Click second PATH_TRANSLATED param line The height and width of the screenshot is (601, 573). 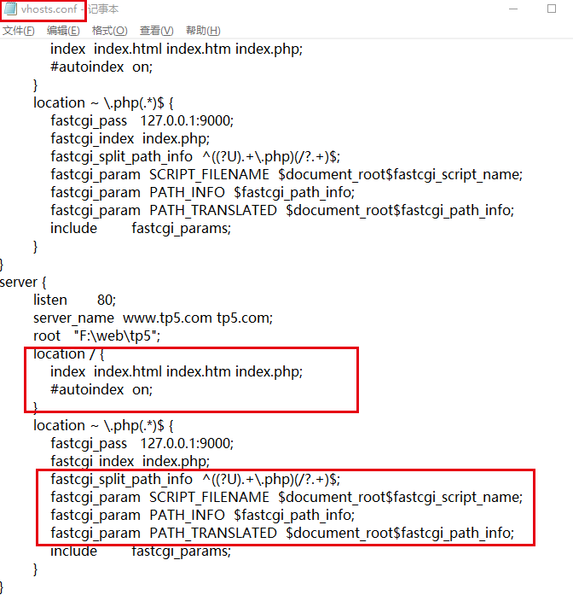pyautogui.click(x=282, y=534)
